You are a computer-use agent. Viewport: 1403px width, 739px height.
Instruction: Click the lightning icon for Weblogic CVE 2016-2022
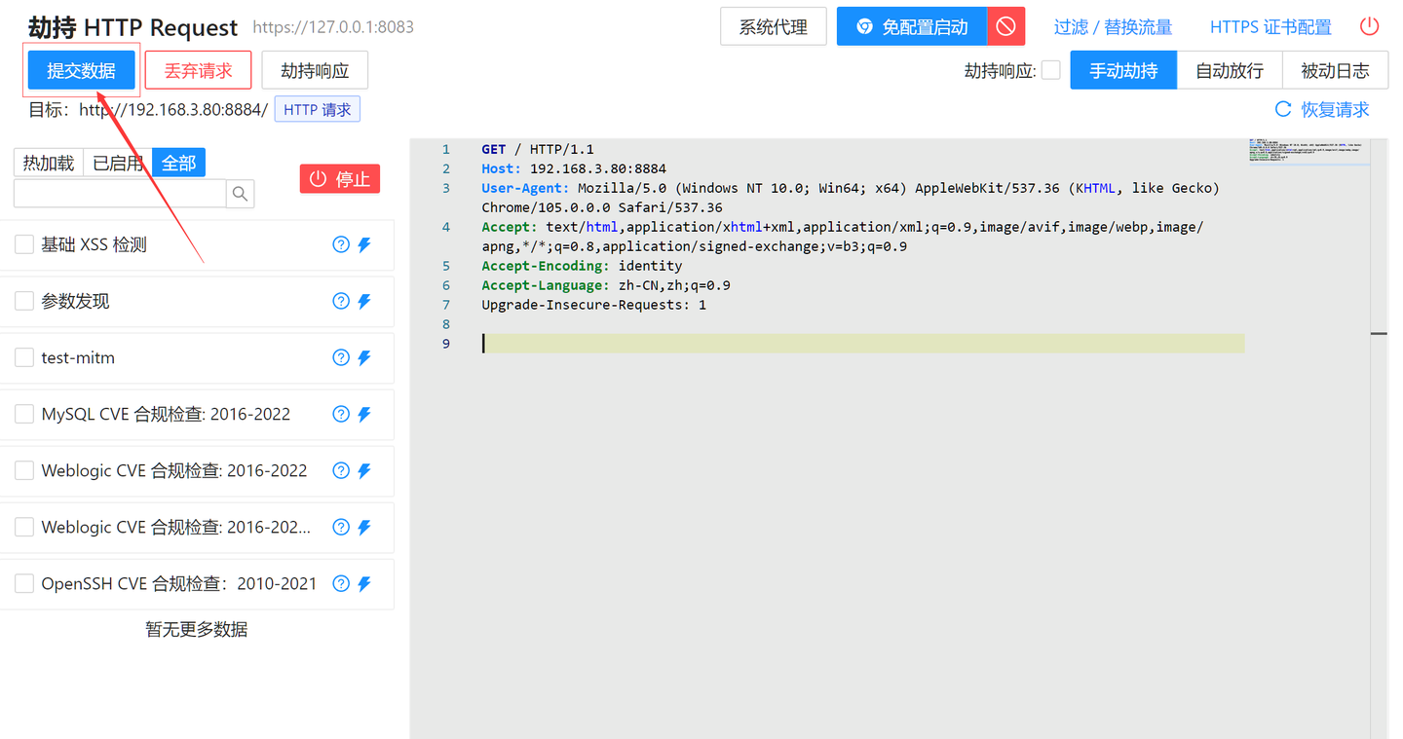click(363, 470)
